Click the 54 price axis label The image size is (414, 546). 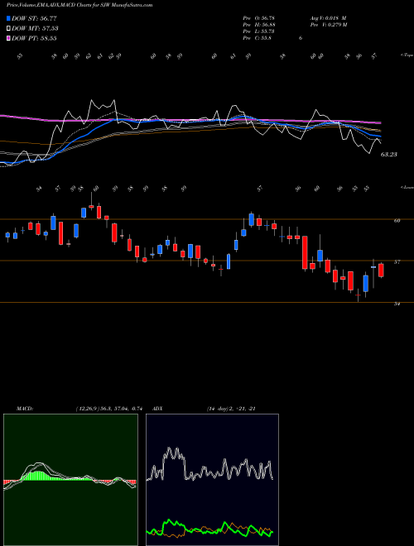click(x=397, y=304)
